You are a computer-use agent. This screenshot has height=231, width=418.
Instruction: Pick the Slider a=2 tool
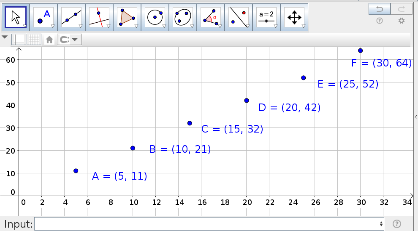point(266,17)
